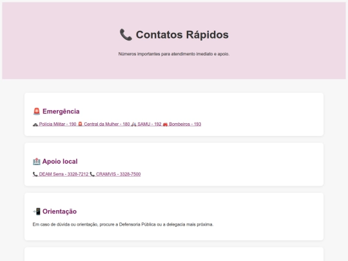Click the siren icon in Emergência heading
This screenshot has height=261, width=348.
coord(37,111)
